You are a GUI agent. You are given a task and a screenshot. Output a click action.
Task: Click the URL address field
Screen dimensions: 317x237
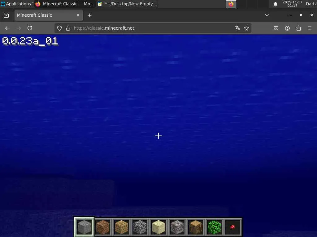153,28
